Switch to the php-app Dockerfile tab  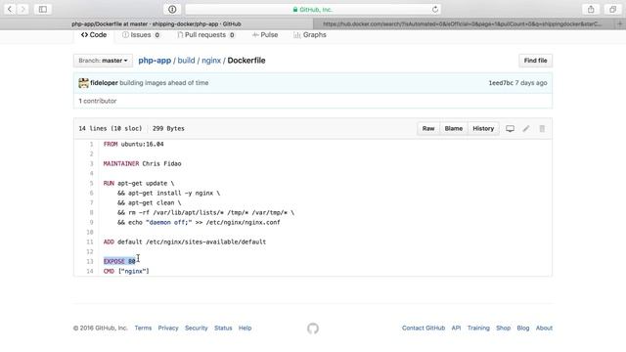156,23
